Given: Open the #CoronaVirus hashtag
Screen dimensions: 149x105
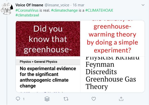Looking at the screenshot, I should point(27,10).
